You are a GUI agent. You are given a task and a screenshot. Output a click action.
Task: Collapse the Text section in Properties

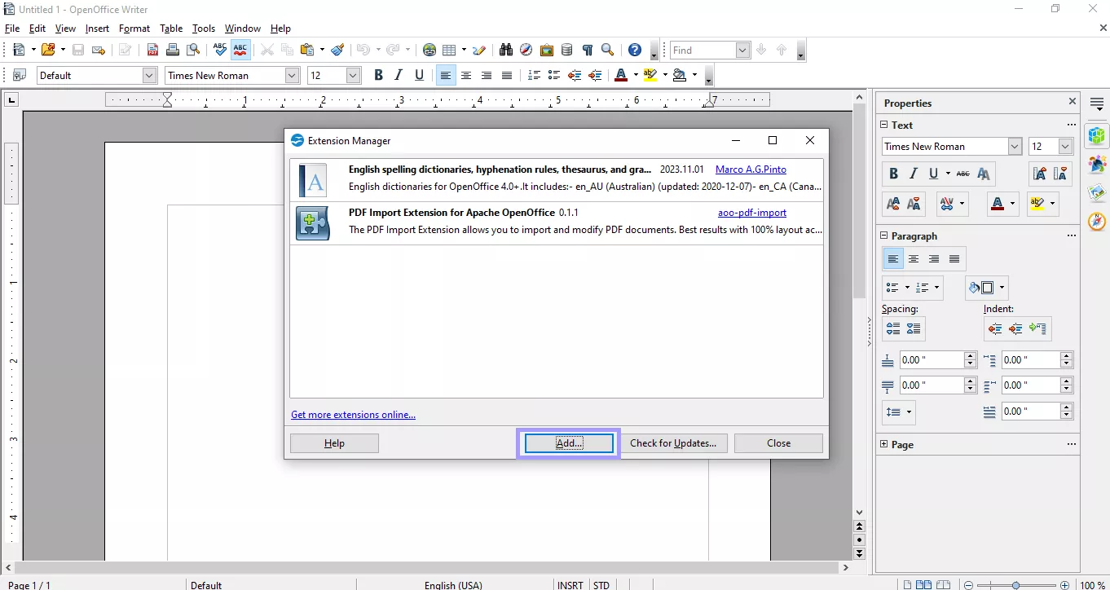(884, 125)
